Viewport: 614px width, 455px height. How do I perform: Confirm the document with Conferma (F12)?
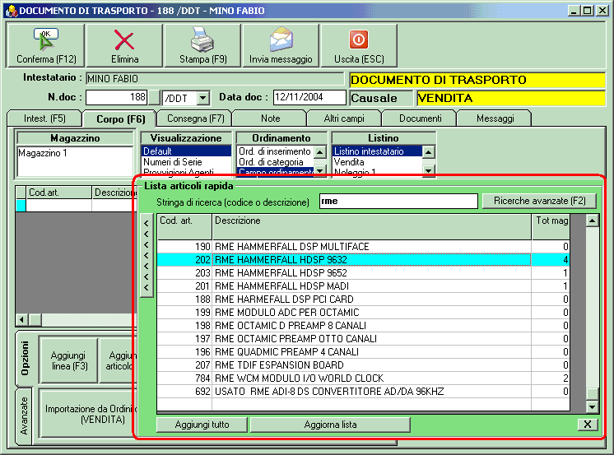click(46, 45)
